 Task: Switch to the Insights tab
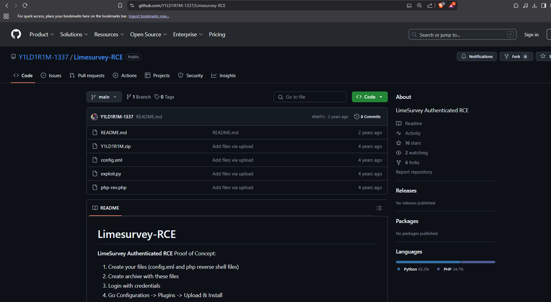(224, 75)
